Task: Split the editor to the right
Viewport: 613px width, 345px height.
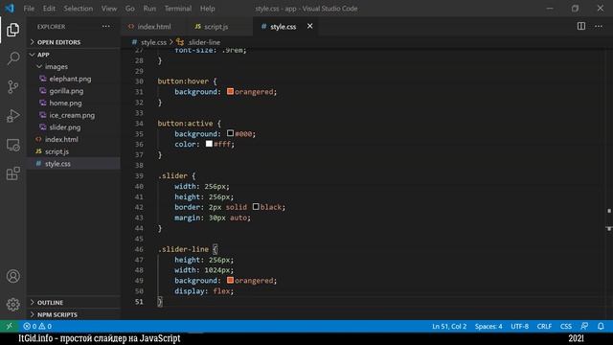Action: click(x=581, y=26)
